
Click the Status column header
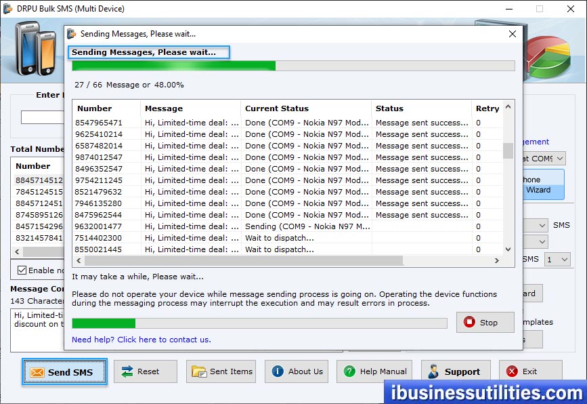point(422,108)
